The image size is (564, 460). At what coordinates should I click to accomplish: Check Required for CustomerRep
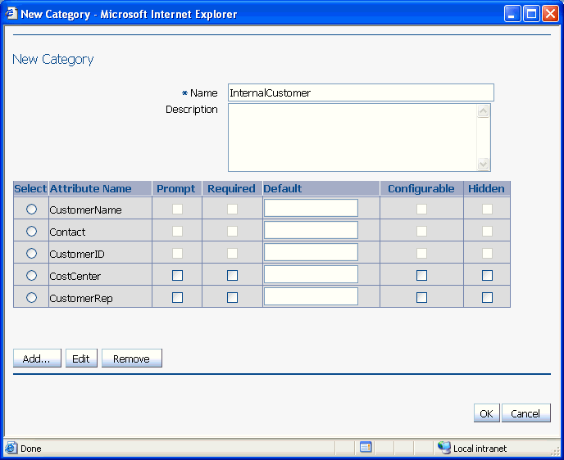pos(232,297)
